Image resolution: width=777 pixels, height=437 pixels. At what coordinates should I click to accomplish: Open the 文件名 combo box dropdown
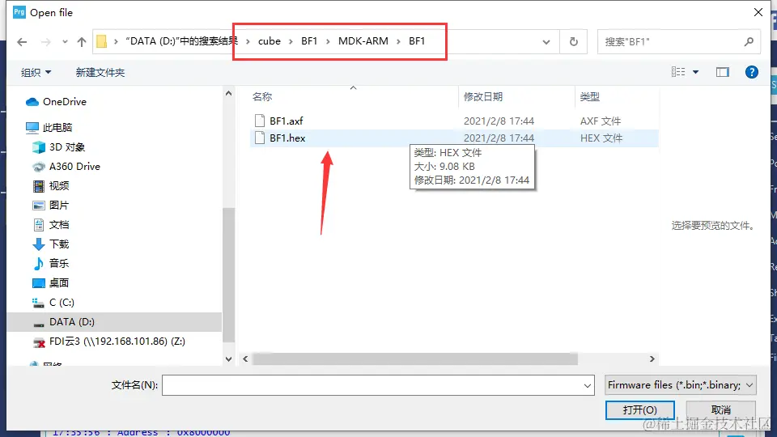(x=588, y=385)
